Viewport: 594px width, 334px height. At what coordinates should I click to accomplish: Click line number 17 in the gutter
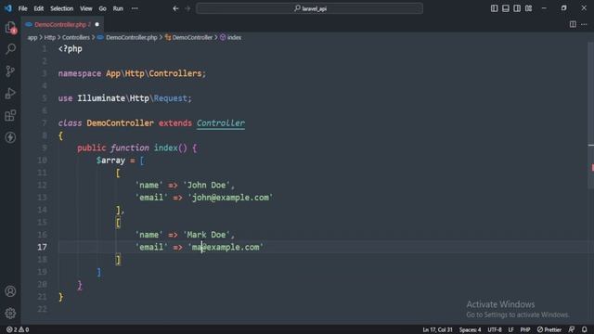tap(42, 248)
